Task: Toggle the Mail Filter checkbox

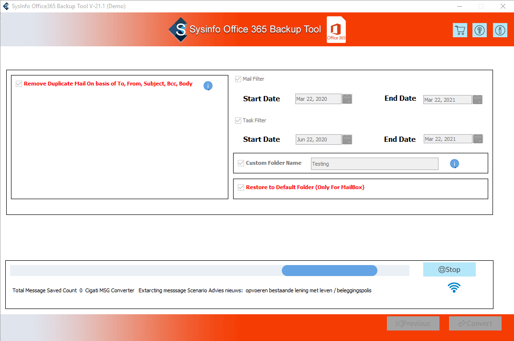Action: coord(238,79)
